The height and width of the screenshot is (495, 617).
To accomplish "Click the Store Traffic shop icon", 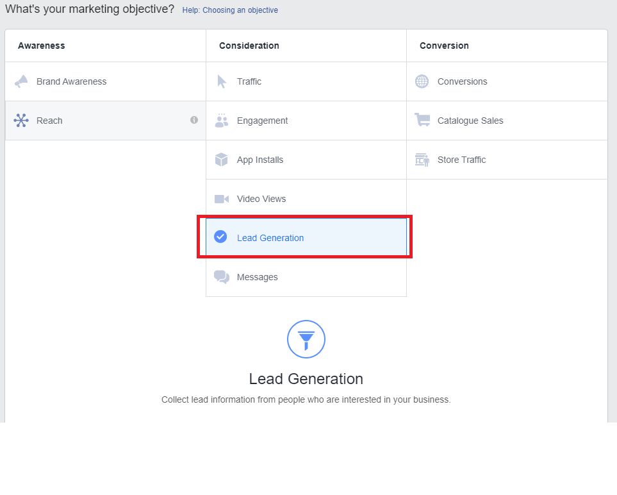I will [422, 160].
